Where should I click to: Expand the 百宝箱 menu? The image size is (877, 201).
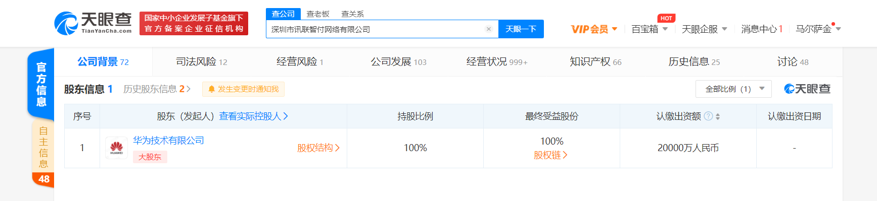650,29
